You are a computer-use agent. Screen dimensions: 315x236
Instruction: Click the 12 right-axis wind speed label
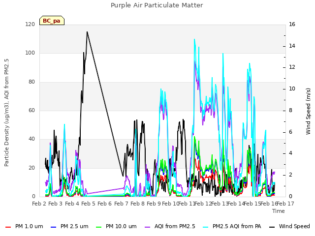292,67
